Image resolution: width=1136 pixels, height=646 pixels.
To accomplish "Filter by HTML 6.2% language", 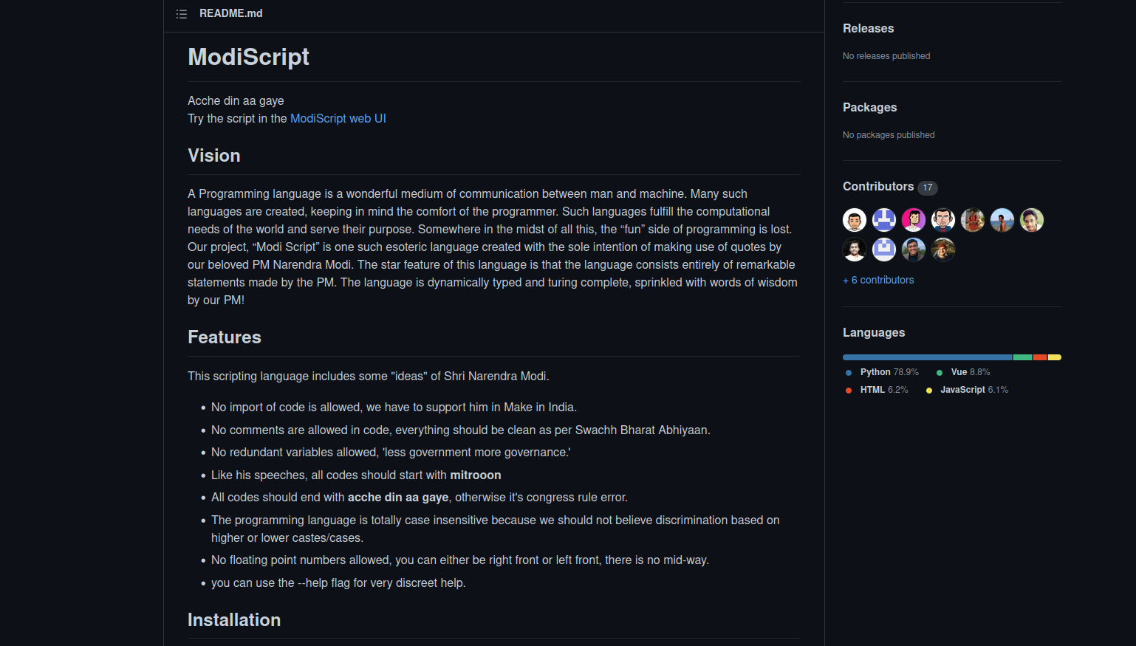I will (877, 390).
